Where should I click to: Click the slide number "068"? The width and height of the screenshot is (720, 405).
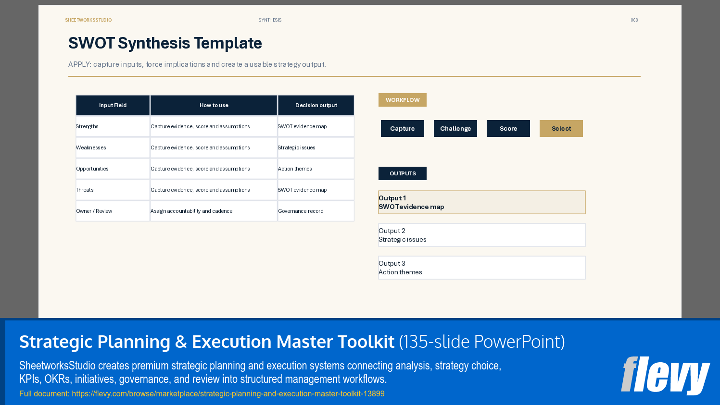pyautogui.click(x=634, y=20)
